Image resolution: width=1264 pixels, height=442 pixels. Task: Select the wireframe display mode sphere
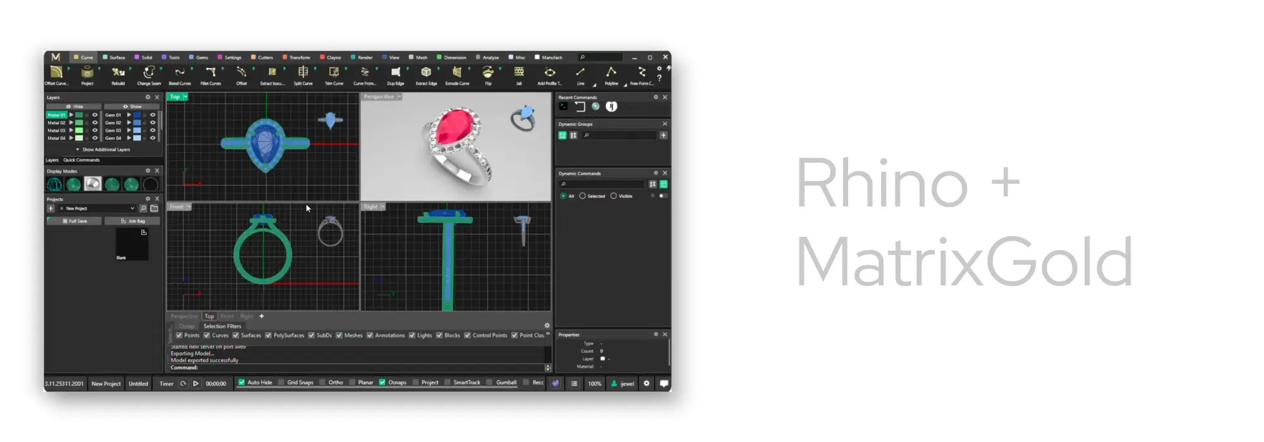54,184
